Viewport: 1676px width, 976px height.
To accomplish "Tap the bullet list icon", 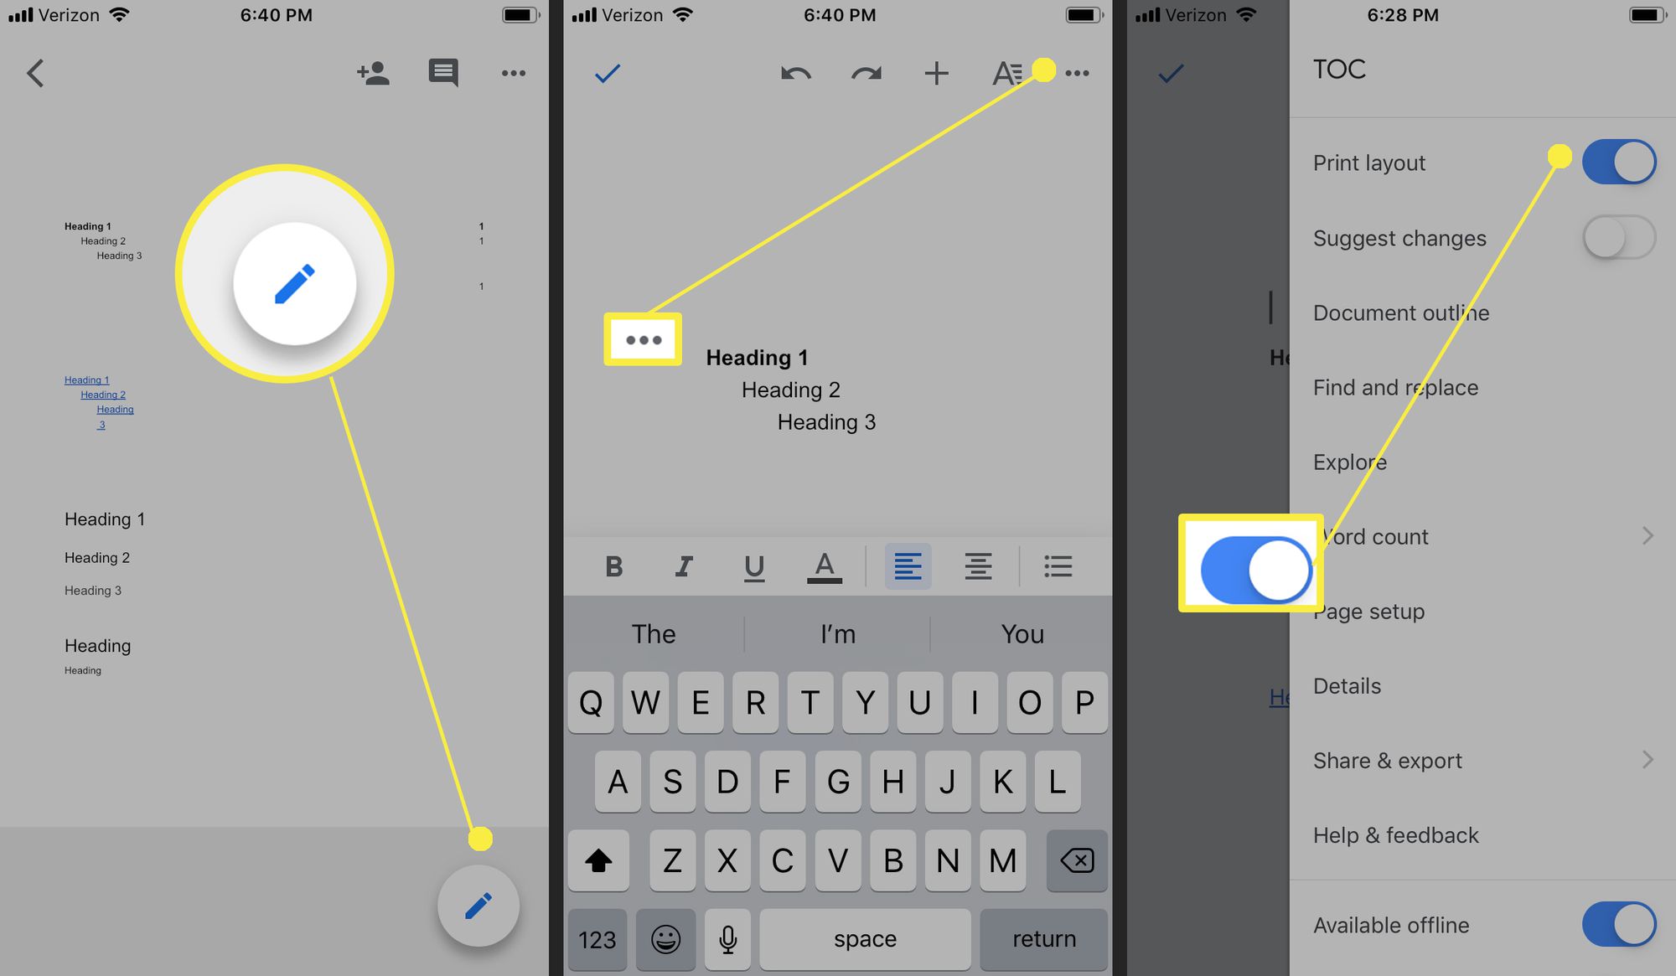I will (1058, 565).
